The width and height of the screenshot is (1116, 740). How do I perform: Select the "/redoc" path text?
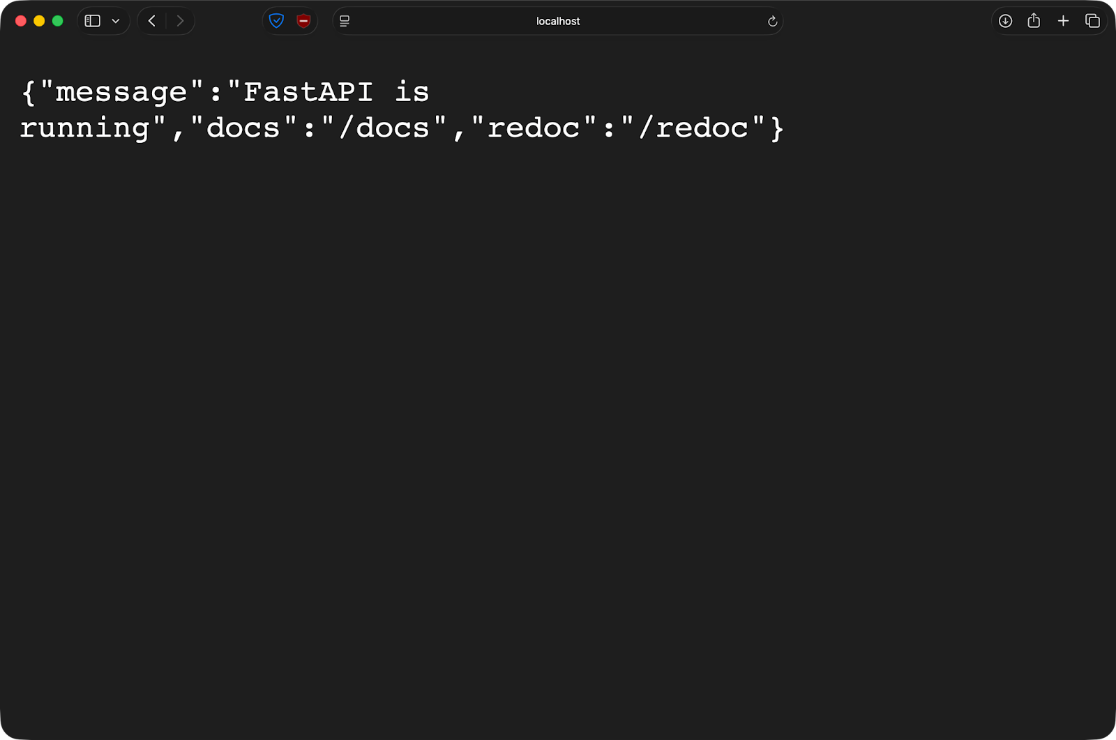pos(695,127)
